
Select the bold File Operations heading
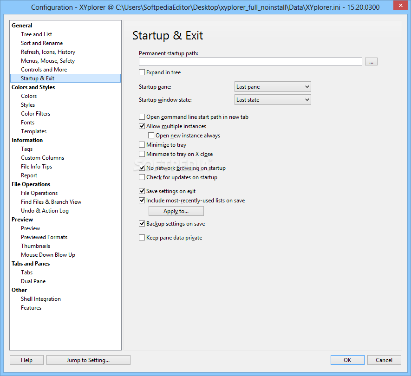click(31, 184)
